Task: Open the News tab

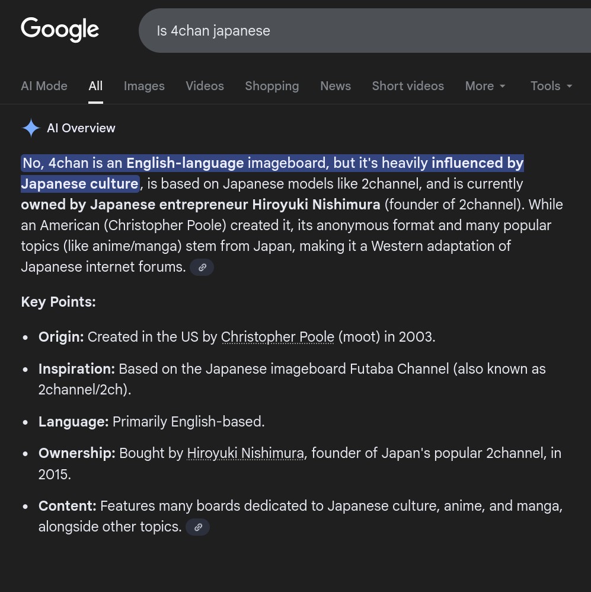Action: [x=336, y=86]
